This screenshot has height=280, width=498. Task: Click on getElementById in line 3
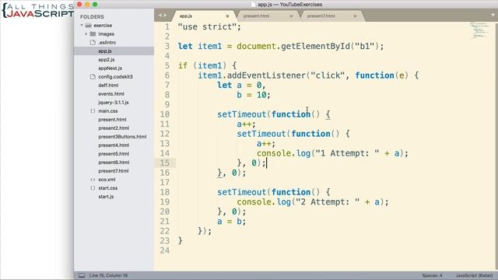coord(316,47)
